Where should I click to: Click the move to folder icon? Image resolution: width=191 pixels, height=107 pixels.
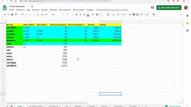(x=32, y=6)
